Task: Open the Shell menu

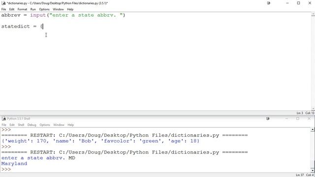Action: click(21, 124)
